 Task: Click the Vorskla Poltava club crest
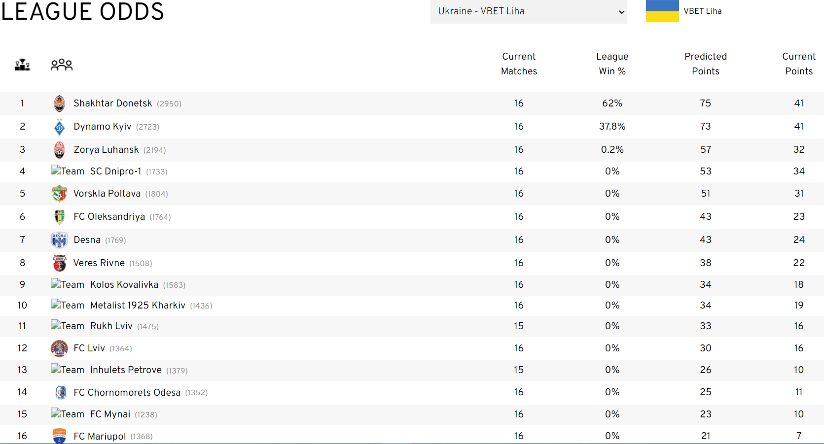(x=59, y=194)
